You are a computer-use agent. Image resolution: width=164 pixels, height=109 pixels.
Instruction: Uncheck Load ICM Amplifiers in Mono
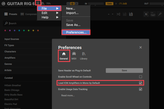[x=141, y=83]
